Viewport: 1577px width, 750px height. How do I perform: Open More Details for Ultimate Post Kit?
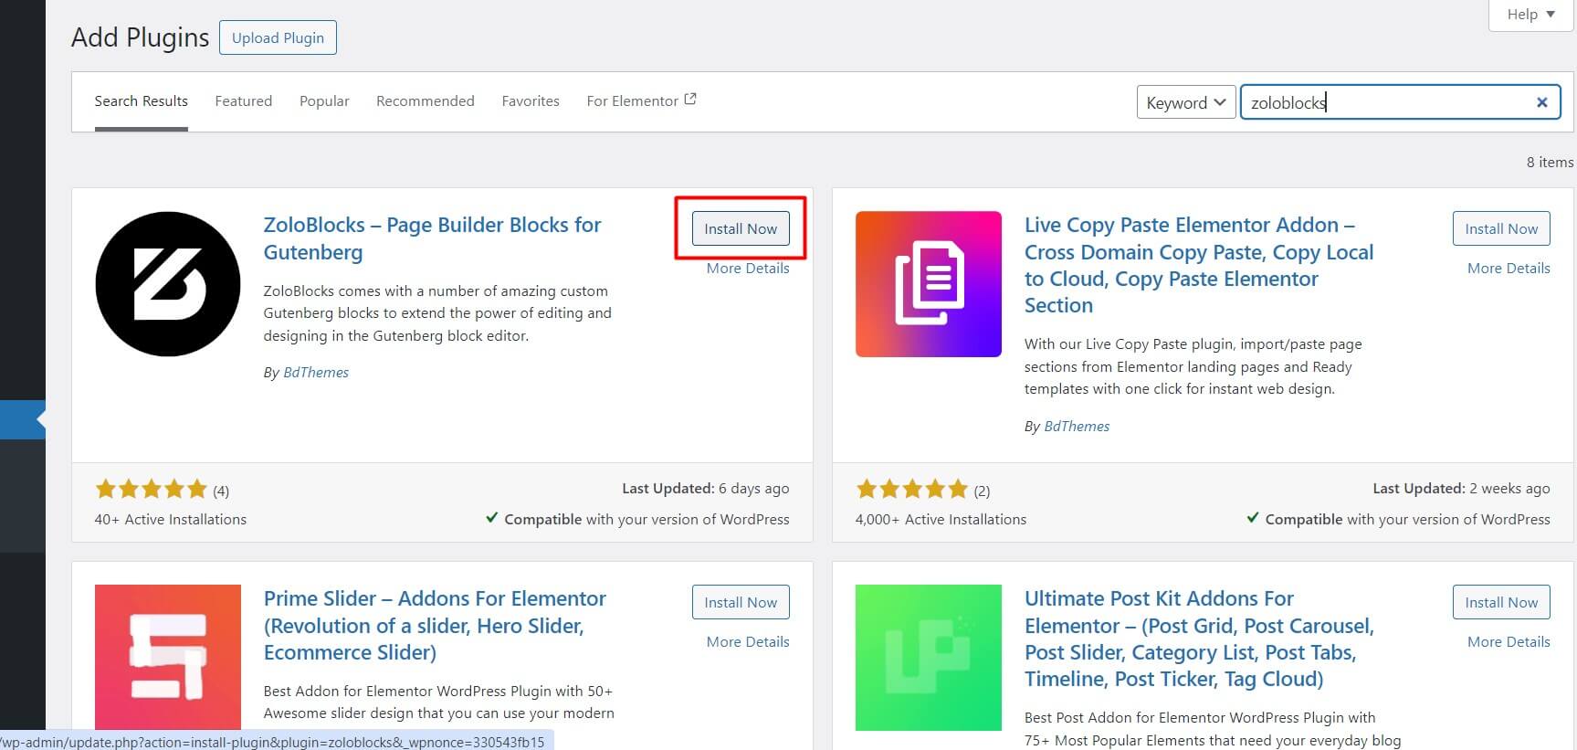tap(1509, 642)
